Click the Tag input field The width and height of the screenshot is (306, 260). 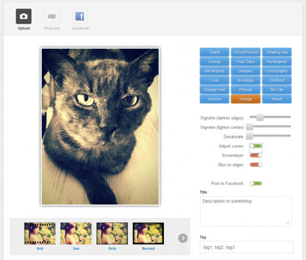247,247
